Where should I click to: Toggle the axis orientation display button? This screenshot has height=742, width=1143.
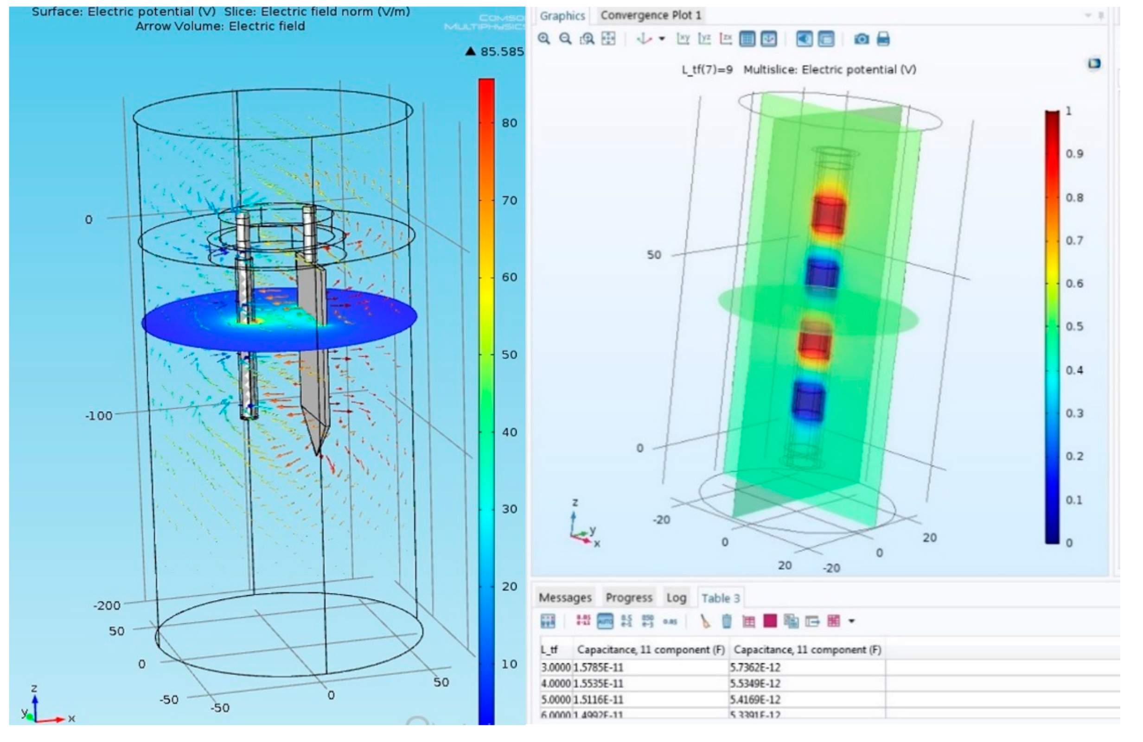pyautogui.click(x=769, y=38)
